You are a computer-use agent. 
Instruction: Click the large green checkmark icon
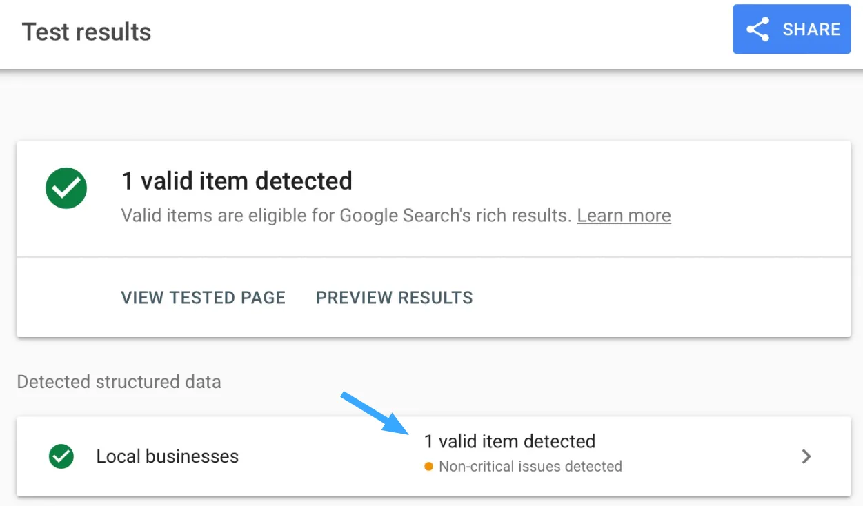click(x=66, y=188)
